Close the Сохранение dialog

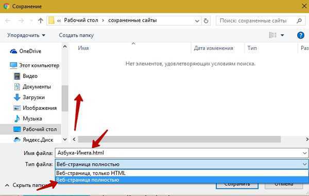[304, 6]
